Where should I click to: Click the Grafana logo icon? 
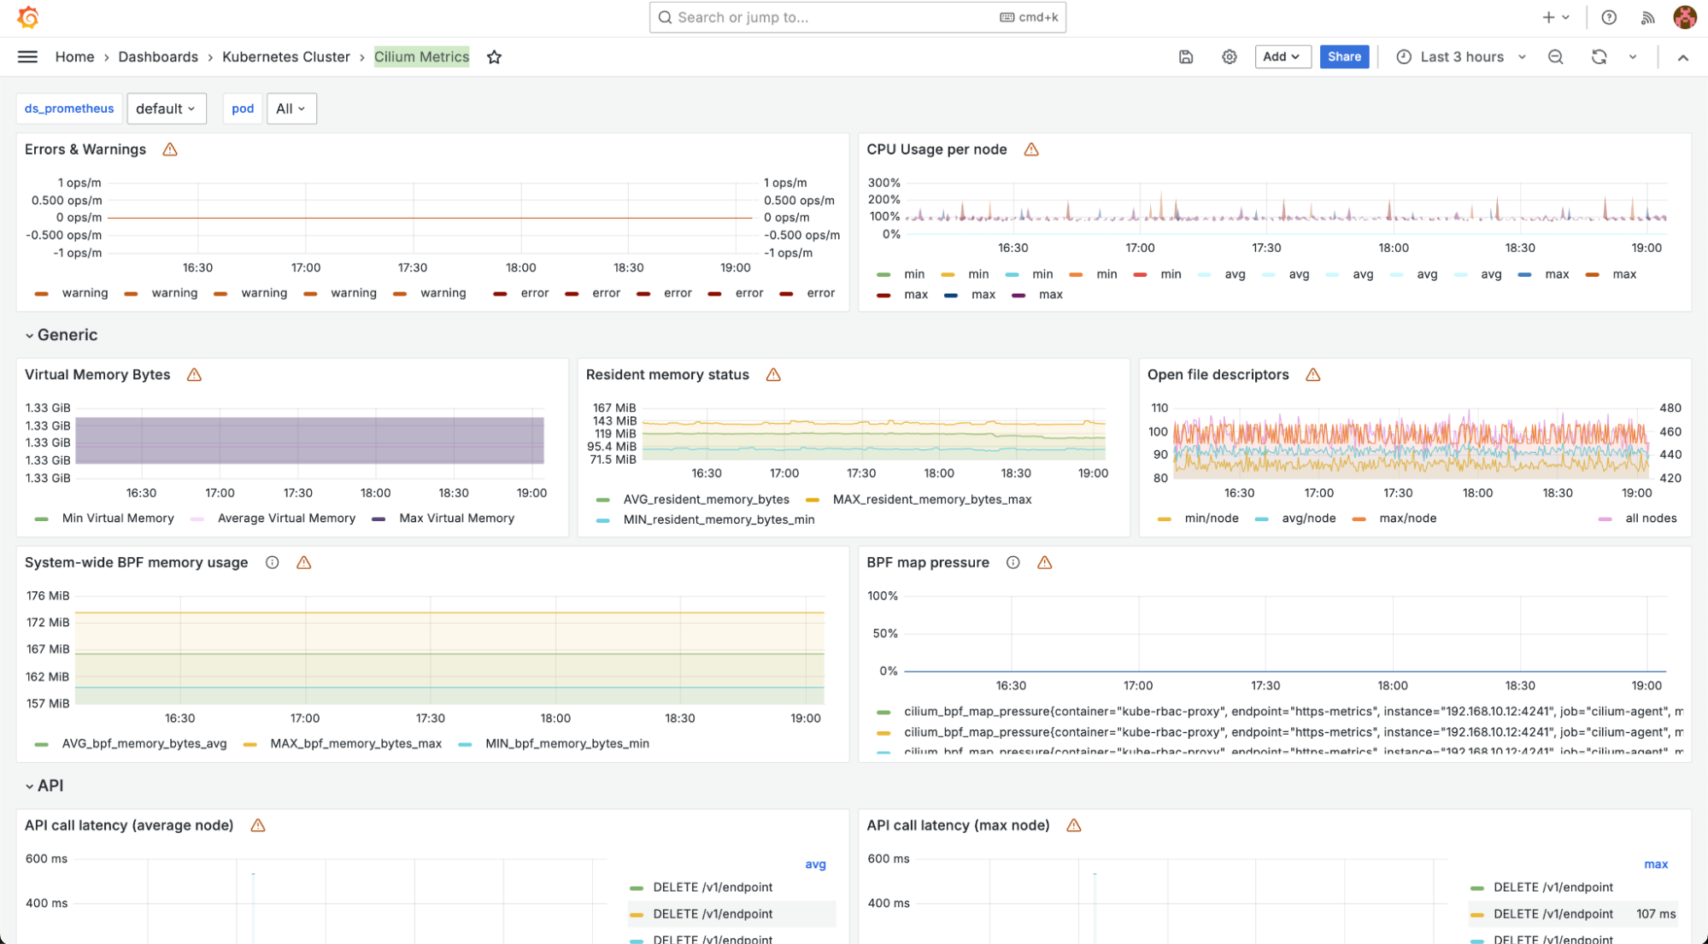28,17
